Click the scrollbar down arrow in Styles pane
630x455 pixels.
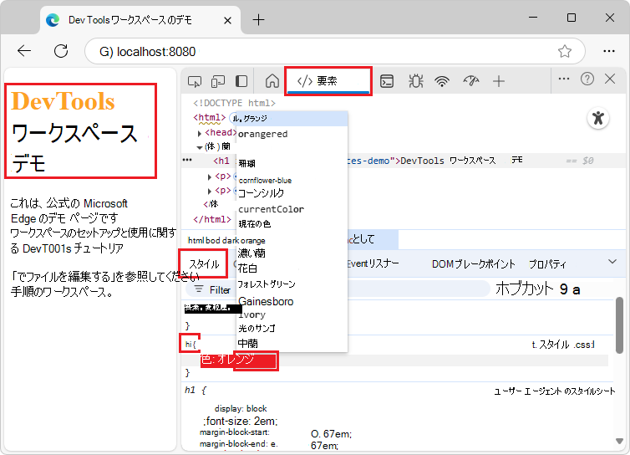(619, 441)
